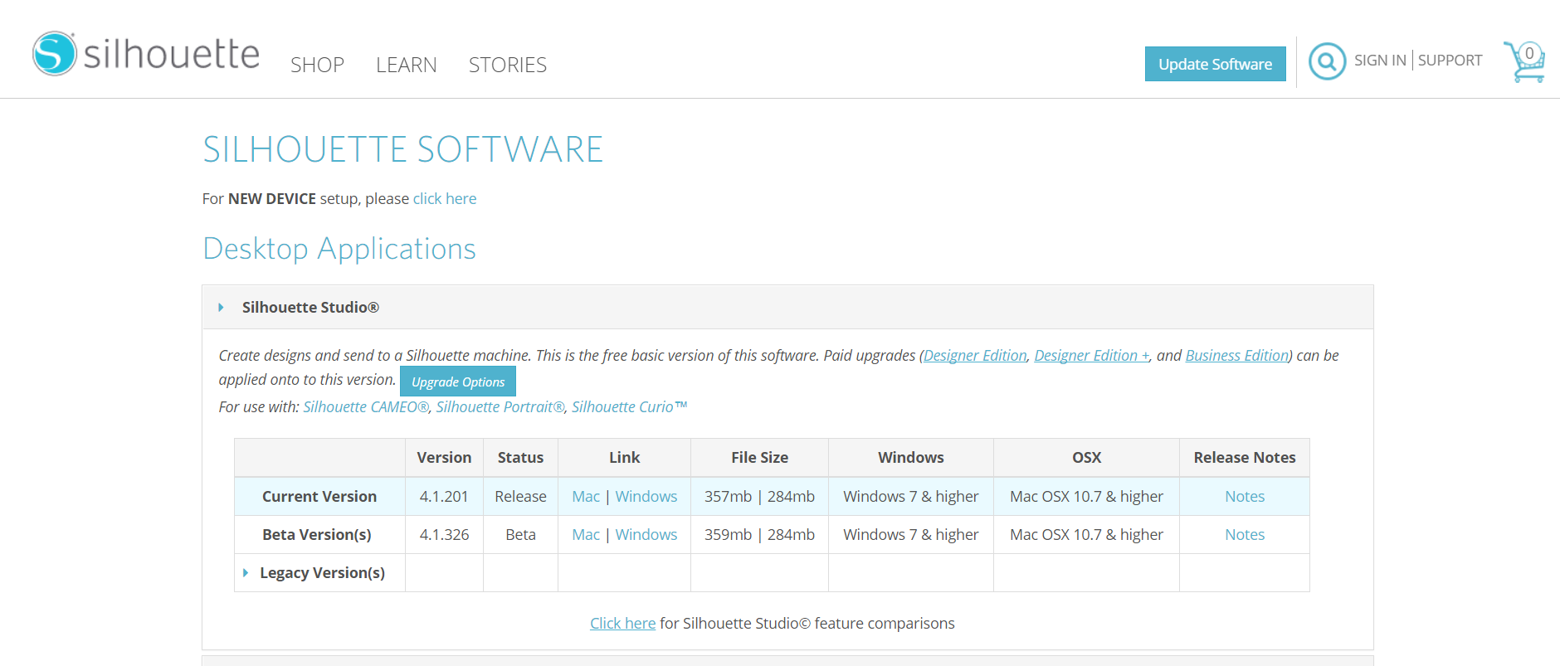Click the '359mb | 284mb' file size cell
The width and height of the screenshot is (1560, 666).
[x=759, y=535]
